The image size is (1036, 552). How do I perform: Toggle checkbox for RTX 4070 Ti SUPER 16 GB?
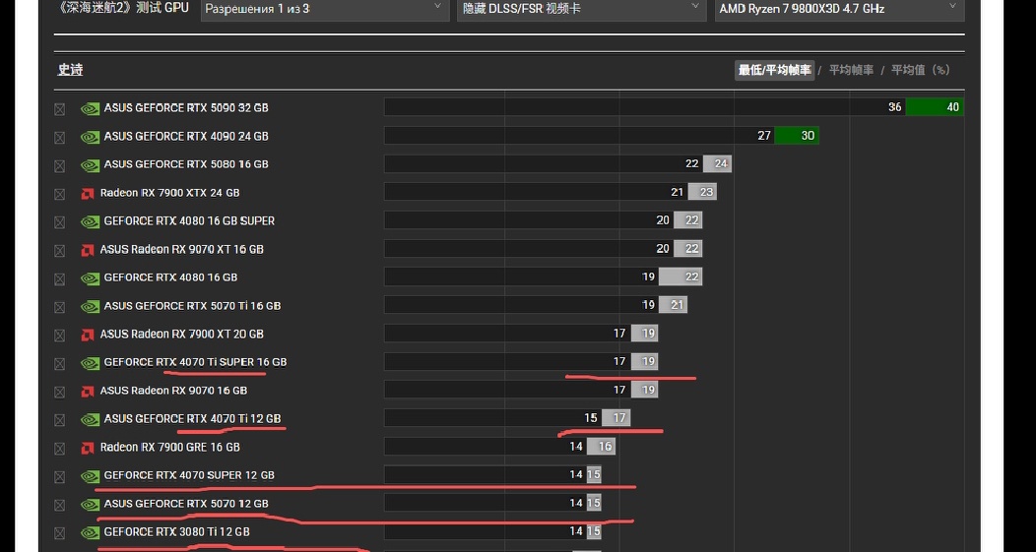tap(59, 364)
